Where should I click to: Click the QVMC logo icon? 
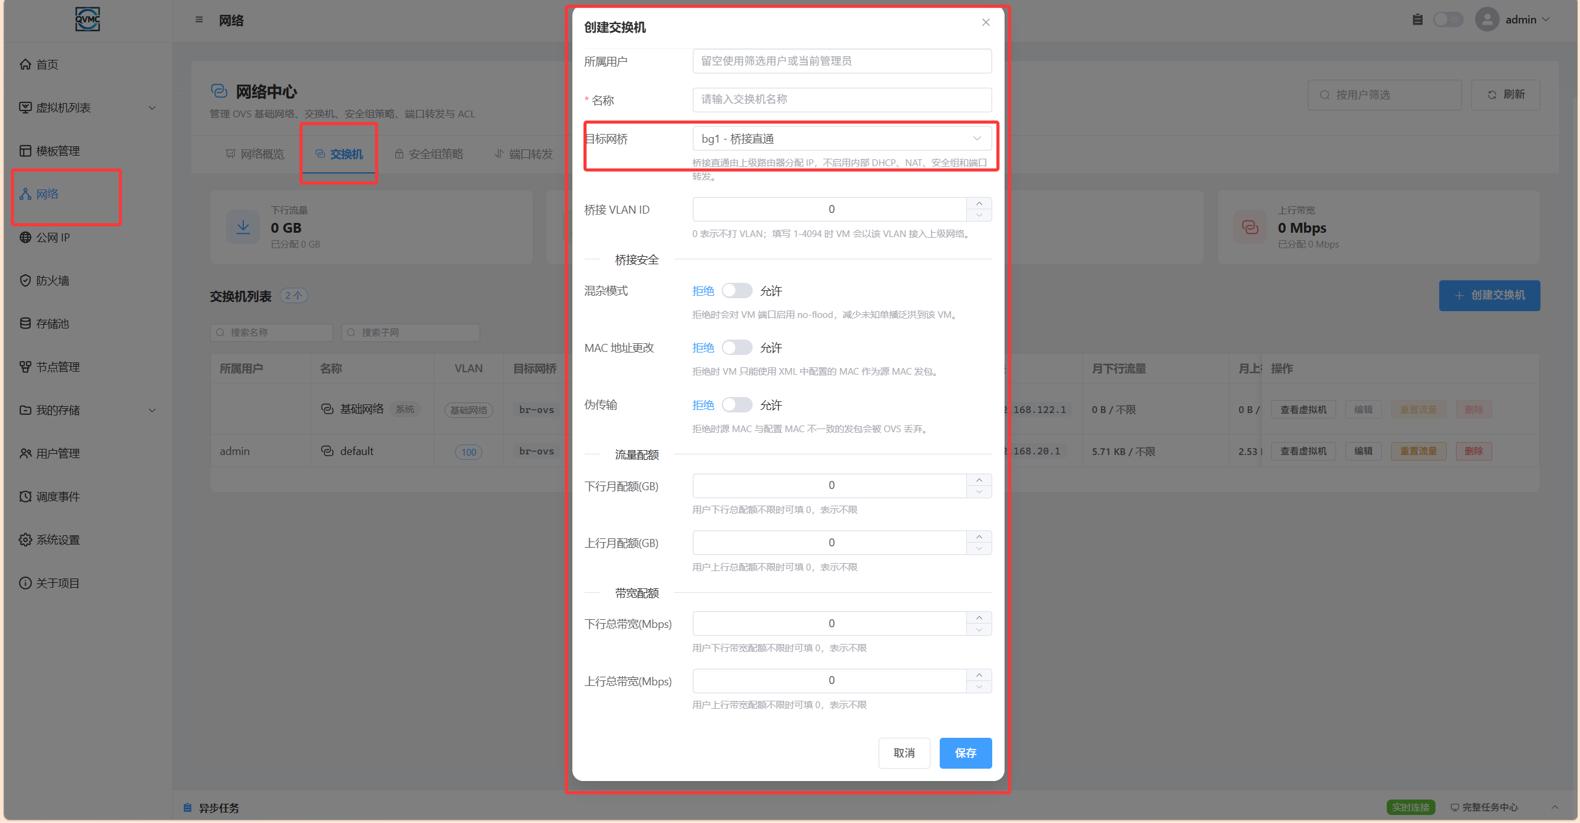87,19
